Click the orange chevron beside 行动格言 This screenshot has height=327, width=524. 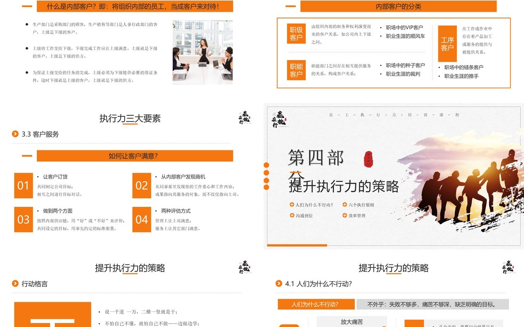[x=15, y=283]
